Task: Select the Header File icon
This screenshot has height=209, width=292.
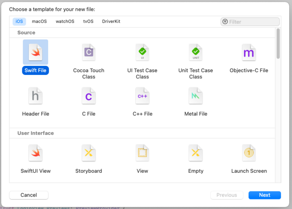Action: pos(36,96)
